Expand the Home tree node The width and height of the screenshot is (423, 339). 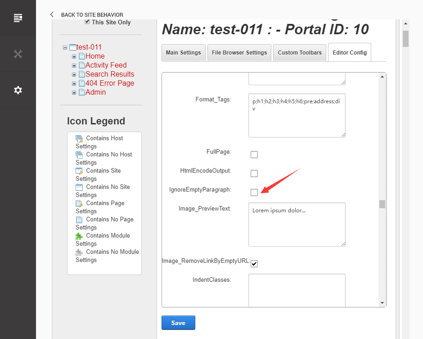tap(74, 56)
